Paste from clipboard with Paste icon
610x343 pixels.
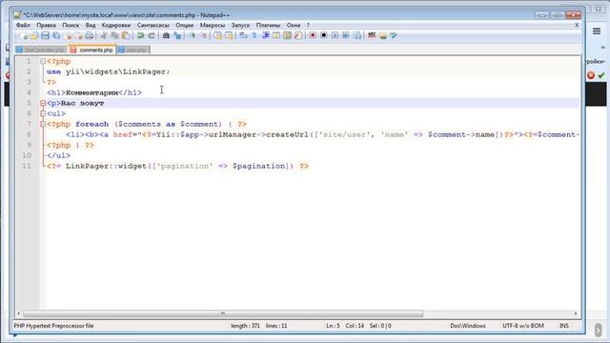click(126, 36)
